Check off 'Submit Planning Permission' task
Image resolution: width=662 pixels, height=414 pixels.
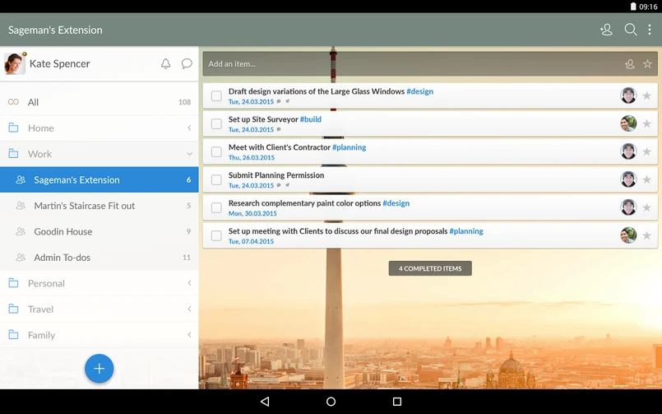coord(216,179)
